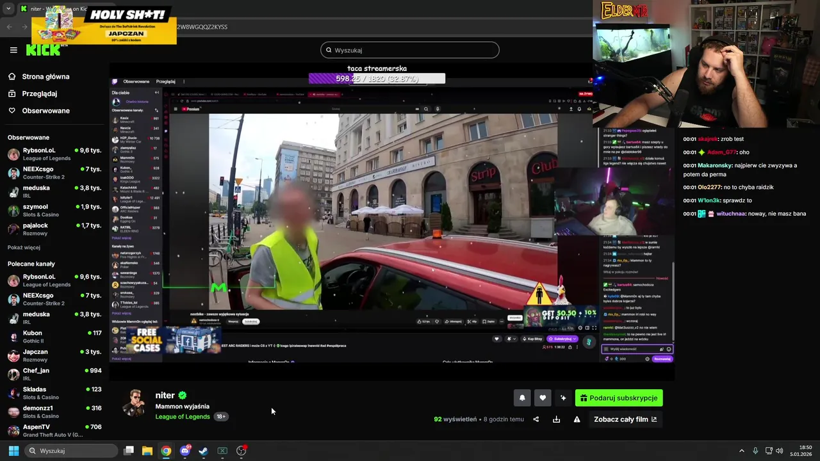Open Discord from taskbar
Viewport: 820px width, 461px height.
185,451
